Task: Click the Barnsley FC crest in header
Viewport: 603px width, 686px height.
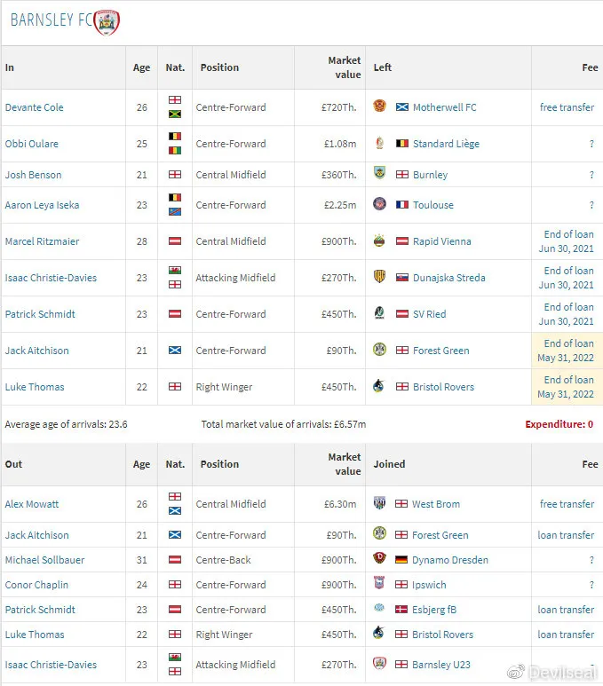Action: coord(107,22)
